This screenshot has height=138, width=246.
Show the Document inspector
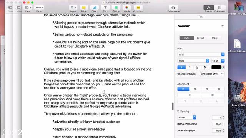click(219, 8)
